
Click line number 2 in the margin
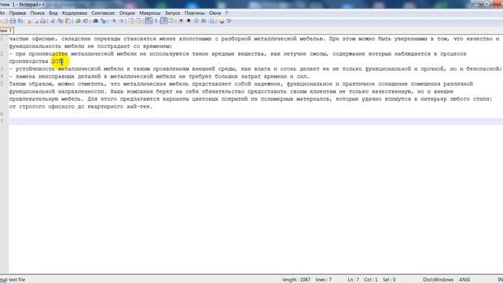[2, 54]
